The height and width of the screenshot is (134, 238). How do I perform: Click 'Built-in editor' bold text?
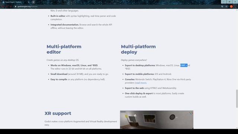point(58,16)
